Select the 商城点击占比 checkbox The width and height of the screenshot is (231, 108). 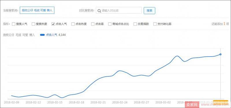[x=110, y=24]
